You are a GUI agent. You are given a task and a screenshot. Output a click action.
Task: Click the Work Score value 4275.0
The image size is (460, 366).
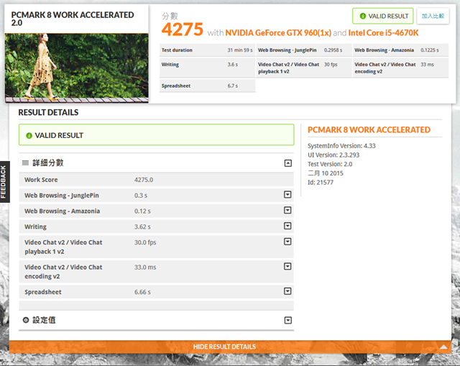tap(144, 180)
